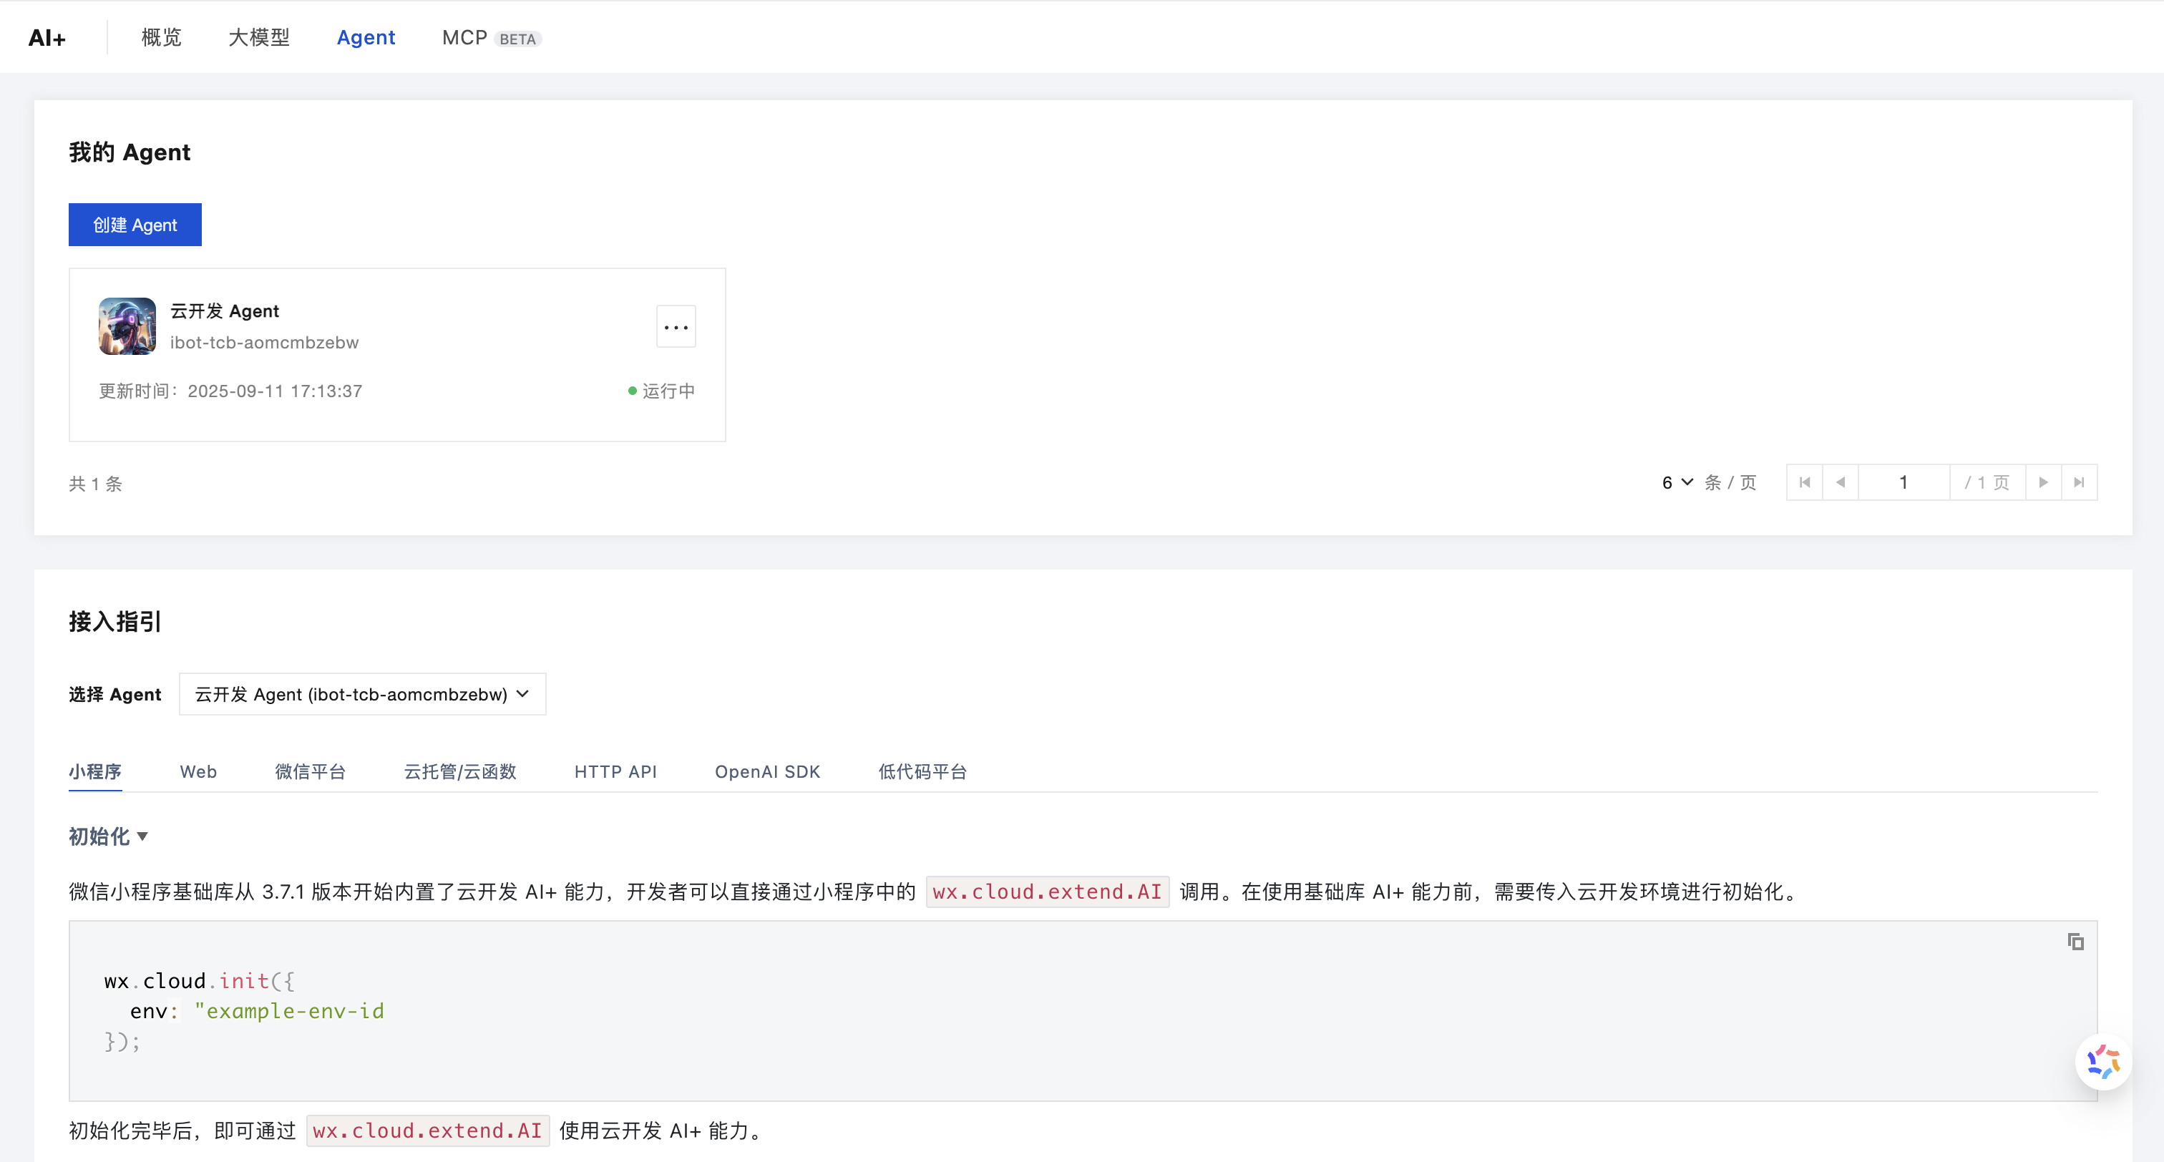Select the OpenAI SDK integration tab

coord(767,771)
